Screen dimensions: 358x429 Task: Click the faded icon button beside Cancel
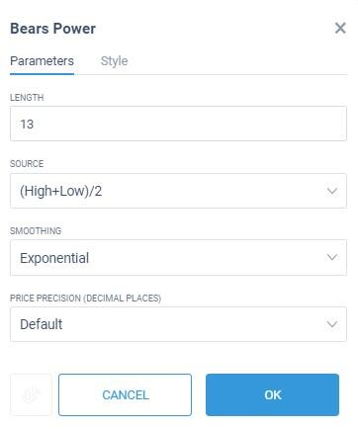point(31,394)
